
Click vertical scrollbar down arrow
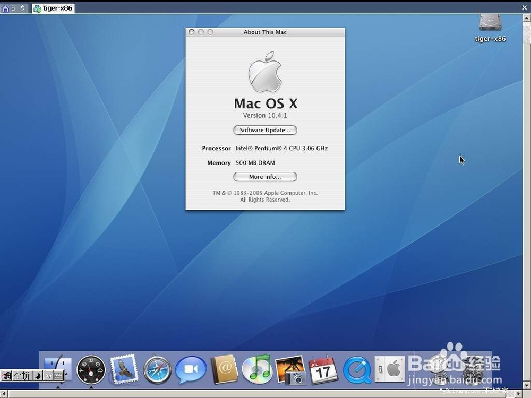pos(527,385)
